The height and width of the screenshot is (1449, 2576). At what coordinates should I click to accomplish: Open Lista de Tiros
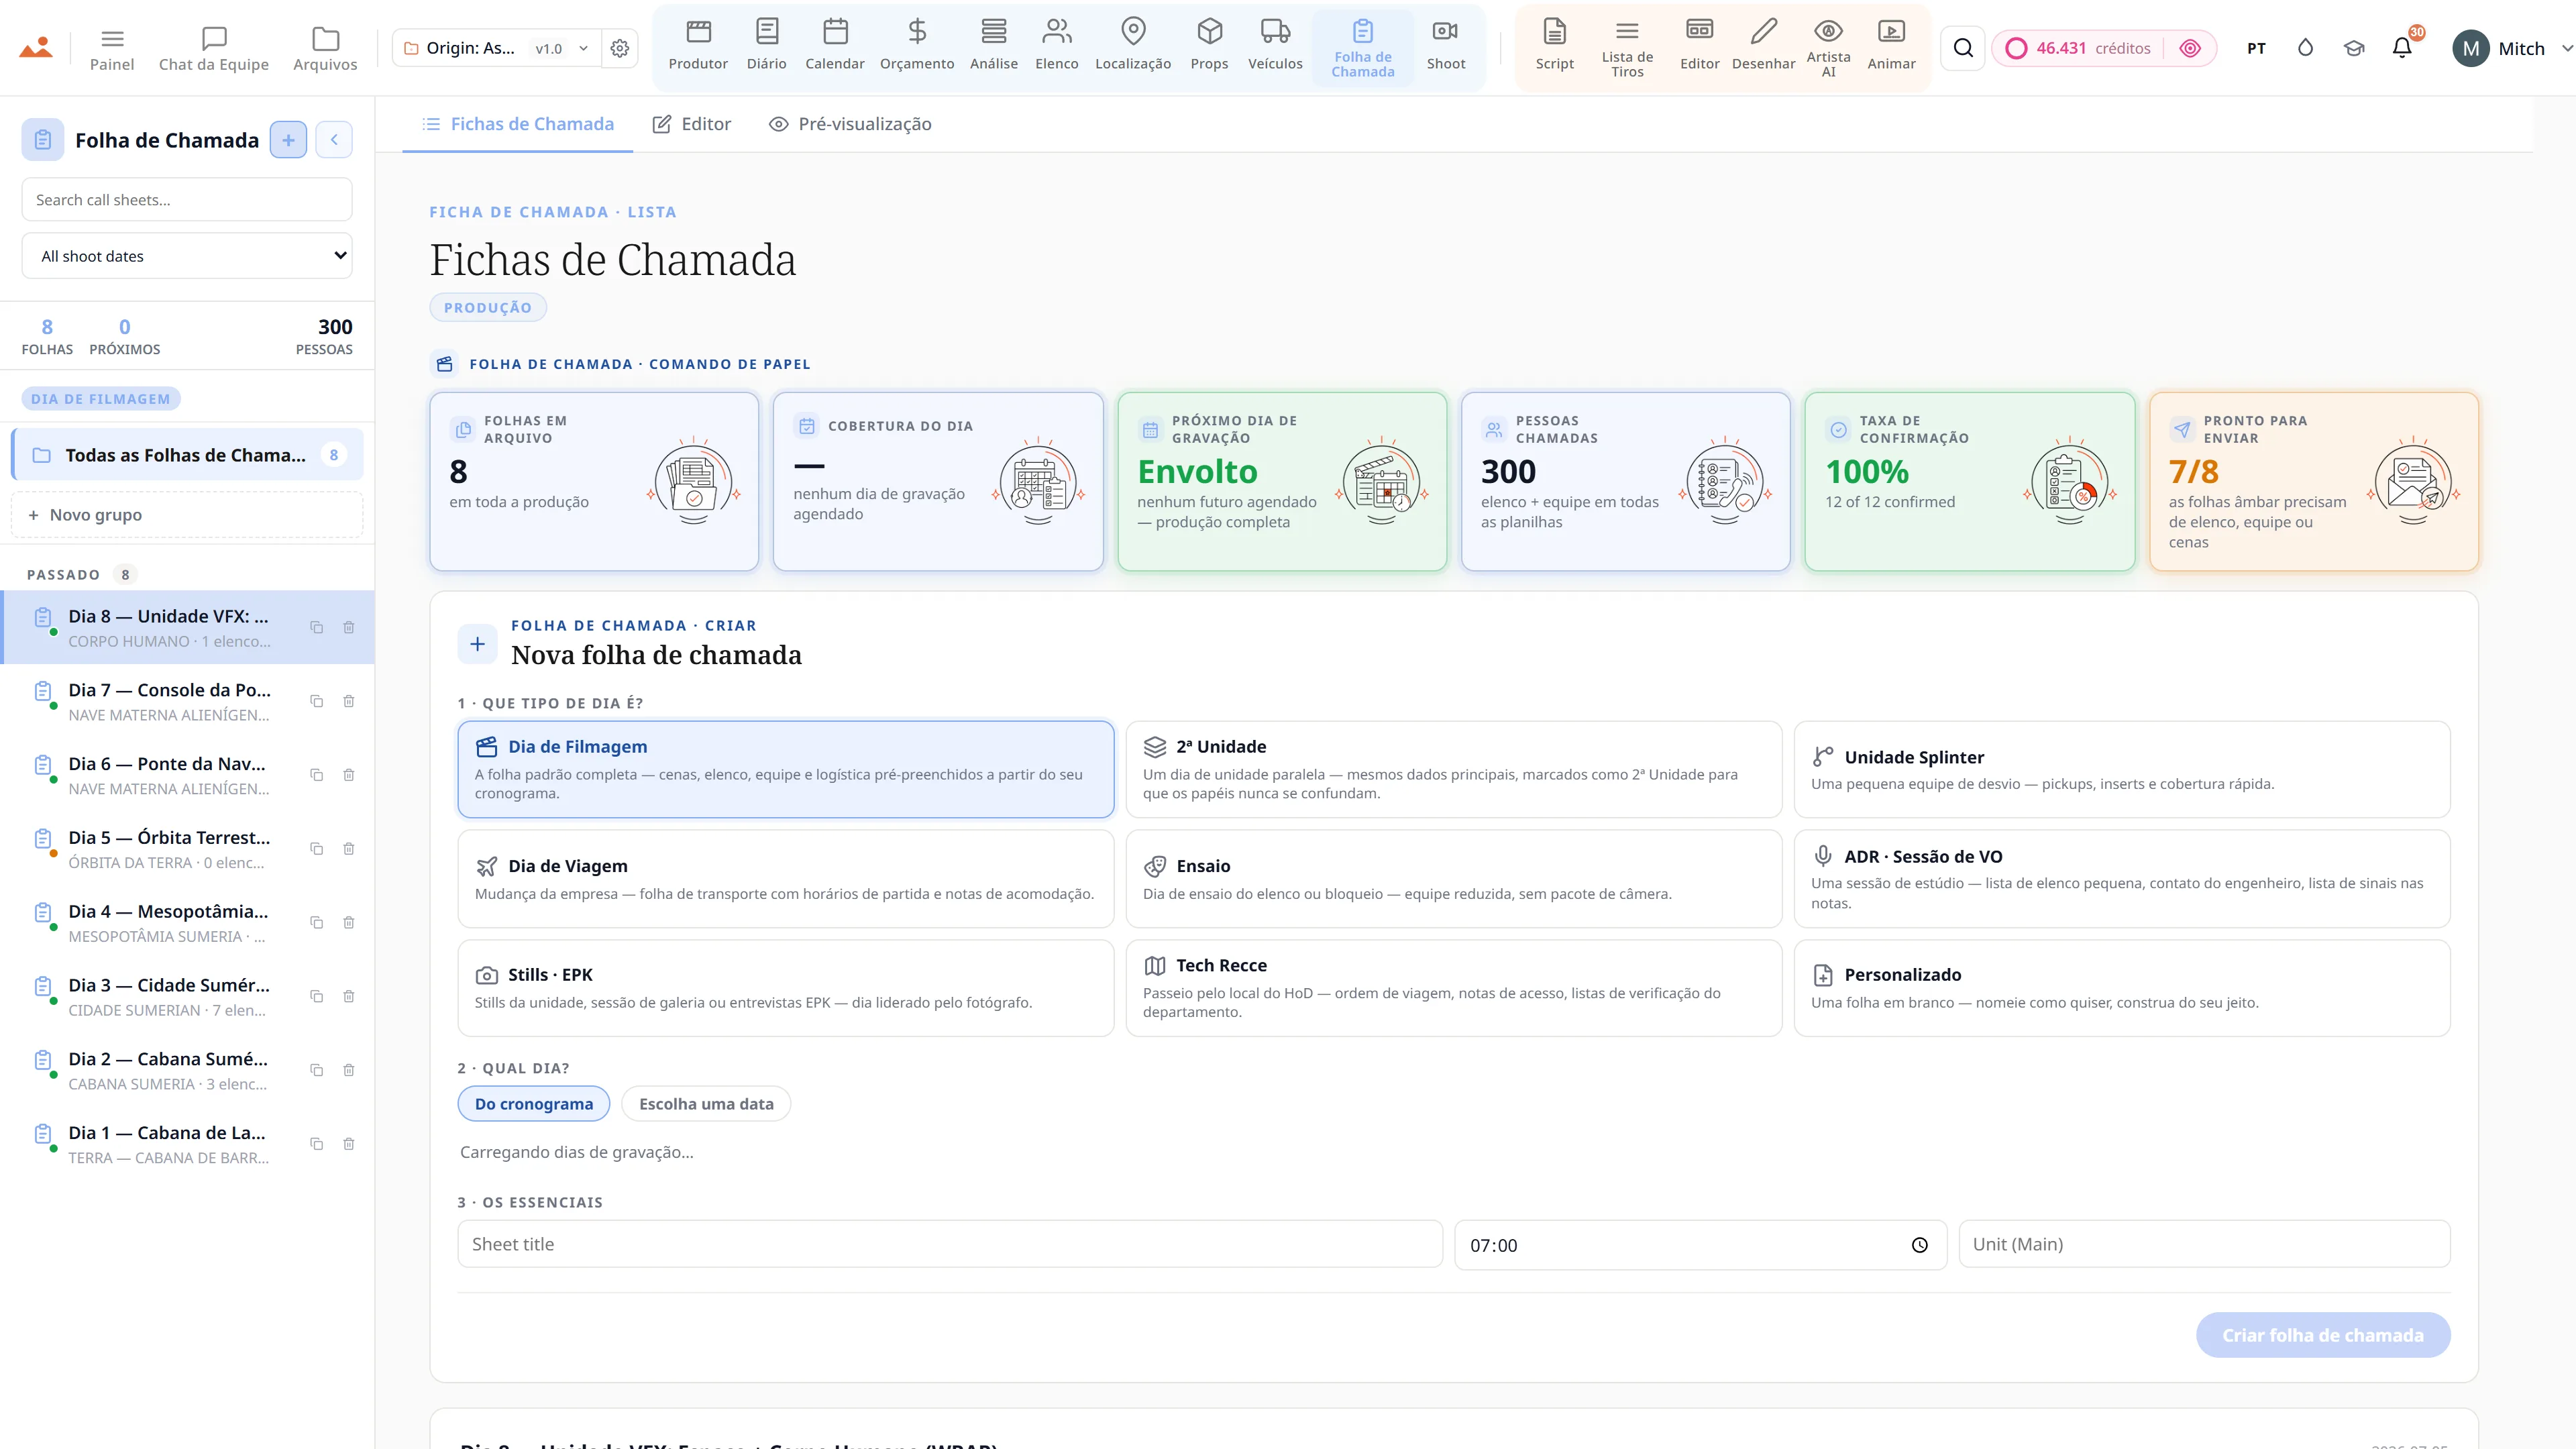click(1627, 48)
